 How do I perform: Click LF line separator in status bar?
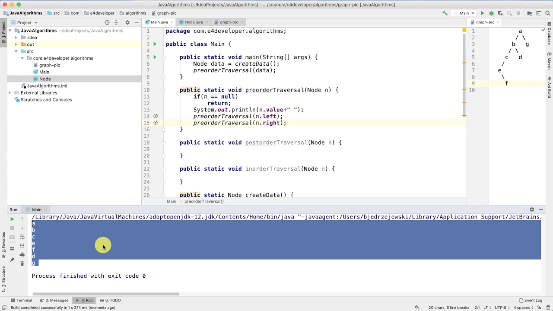(x=486, y=308)
